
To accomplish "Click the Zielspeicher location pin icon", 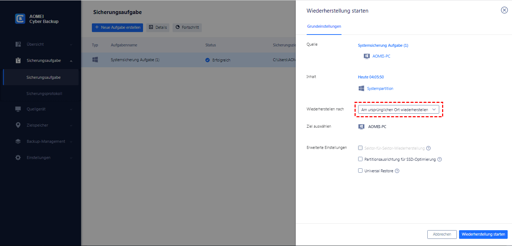I will pos(18,125).
